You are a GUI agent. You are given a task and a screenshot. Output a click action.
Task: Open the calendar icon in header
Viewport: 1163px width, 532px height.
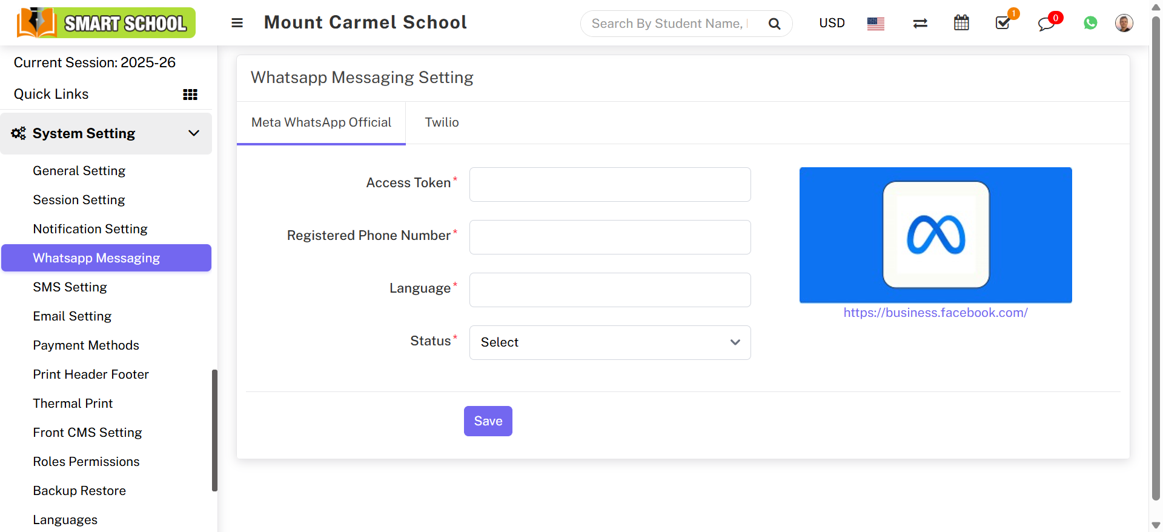pos(961,24)
